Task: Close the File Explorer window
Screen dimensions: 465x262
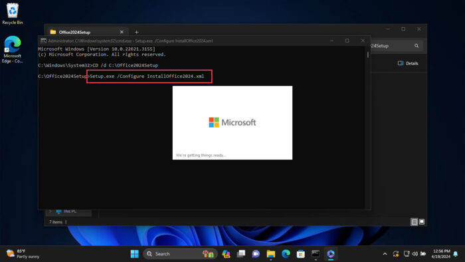Action: click(x=418, y=29)
